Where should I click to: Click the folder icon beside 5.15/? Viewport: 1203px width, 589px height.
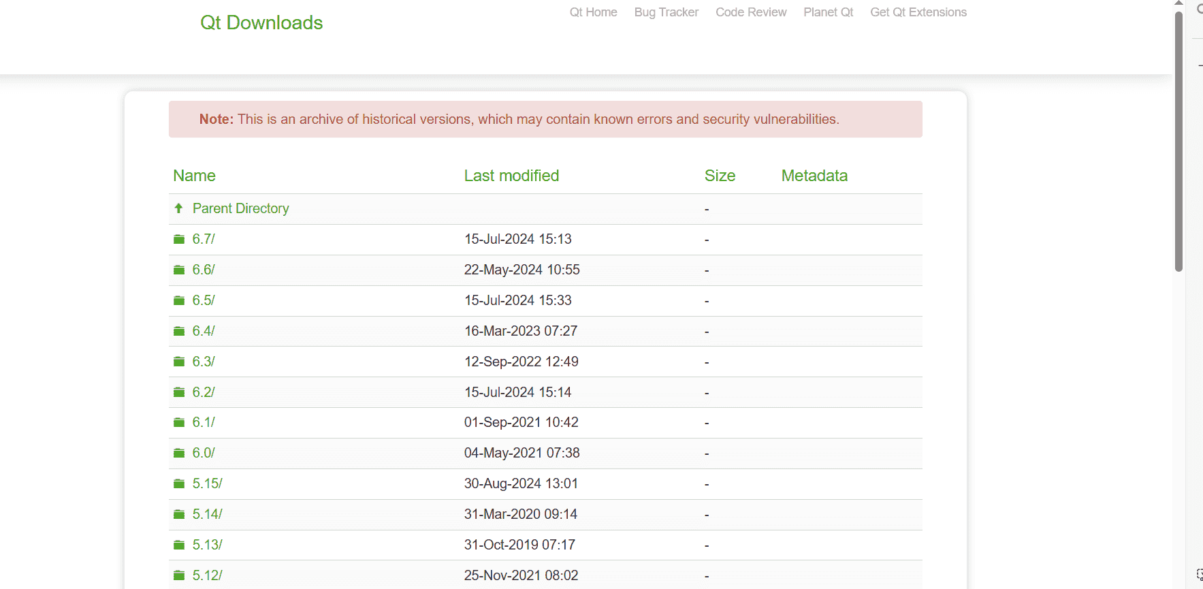[179, 483]
